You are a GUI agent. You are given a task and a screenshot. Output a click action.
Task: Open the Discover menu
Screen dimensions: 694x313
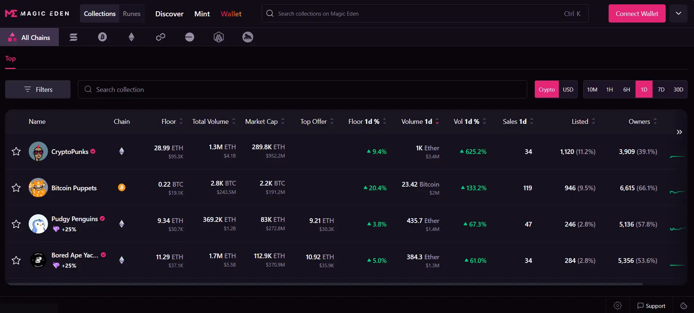pyautogui.click(x=169, y=14)
